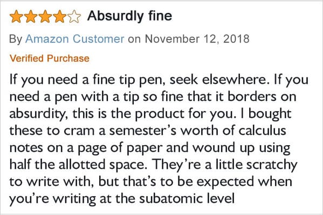Click the line starting 'half the allotted space'
323x215 pixels.
(153, 165)
